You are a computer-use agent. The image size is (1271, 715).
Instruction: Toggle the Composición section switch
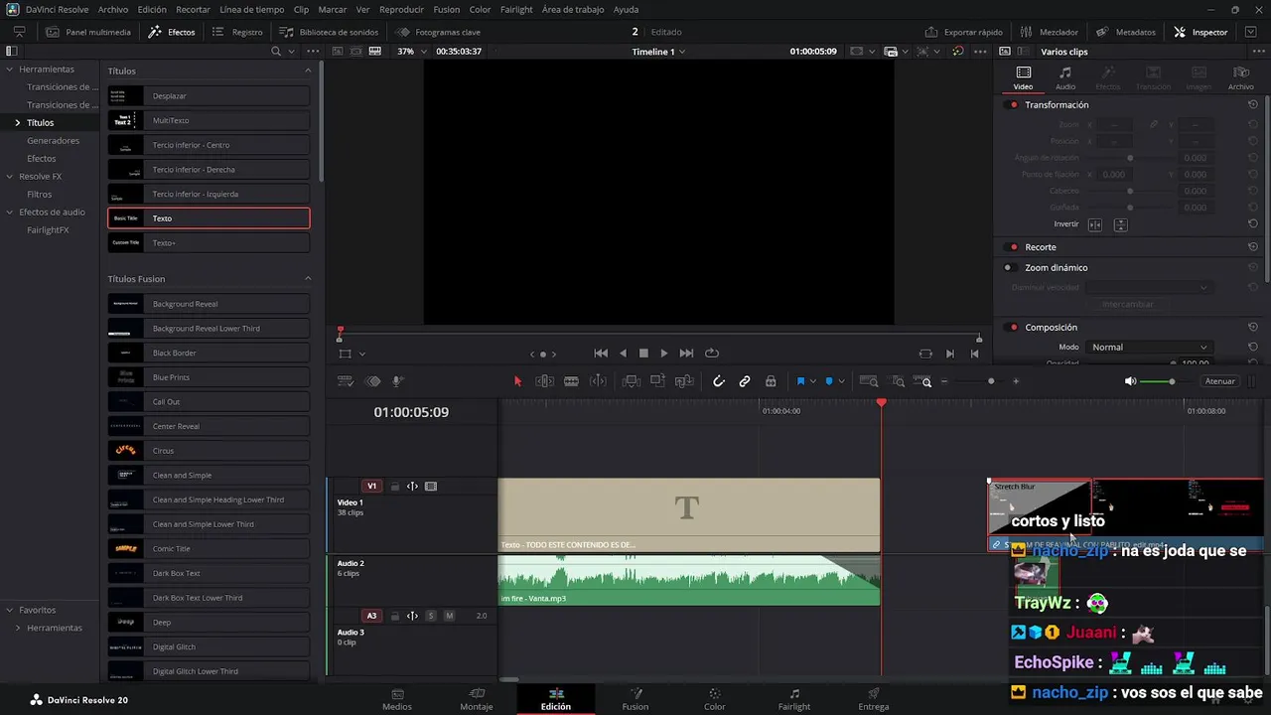[x=1013, y=328]
